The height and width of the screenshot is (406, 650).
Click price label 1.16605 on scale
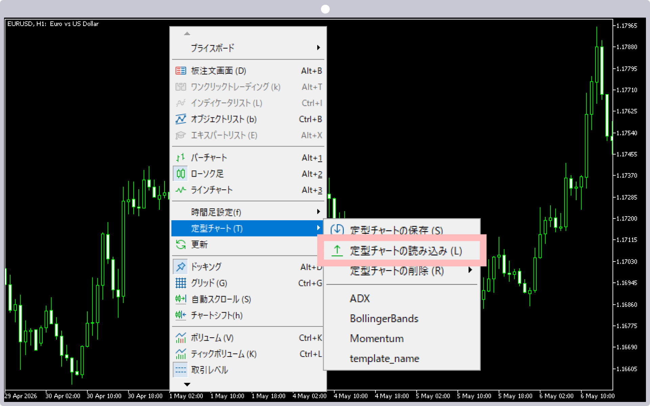point(627,369)
